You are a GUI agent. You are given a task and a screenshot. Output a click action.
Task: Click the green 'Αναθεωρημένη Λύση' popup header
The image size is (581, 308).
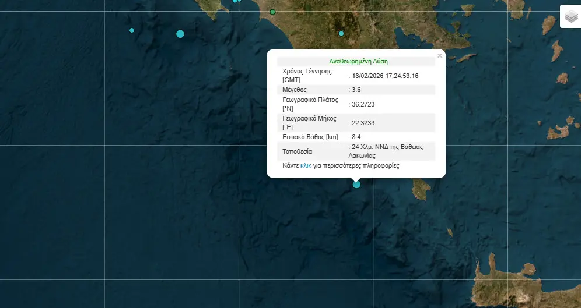(358, 61)
